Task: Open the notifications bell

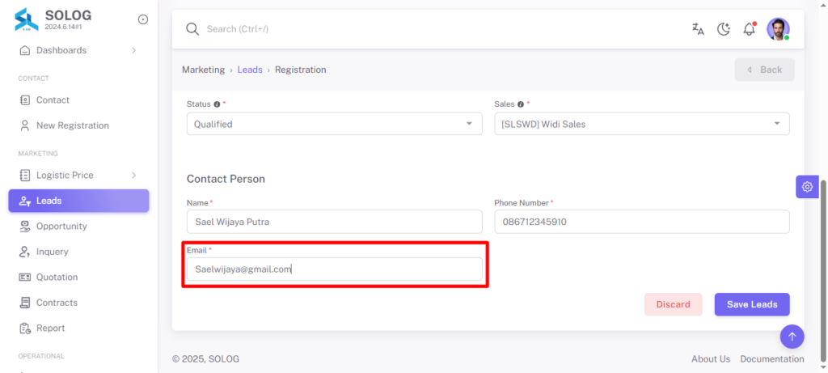Action: (750, 28)
